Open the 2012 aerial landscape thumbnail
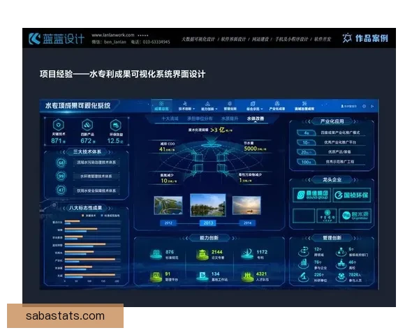 (168, 205)
